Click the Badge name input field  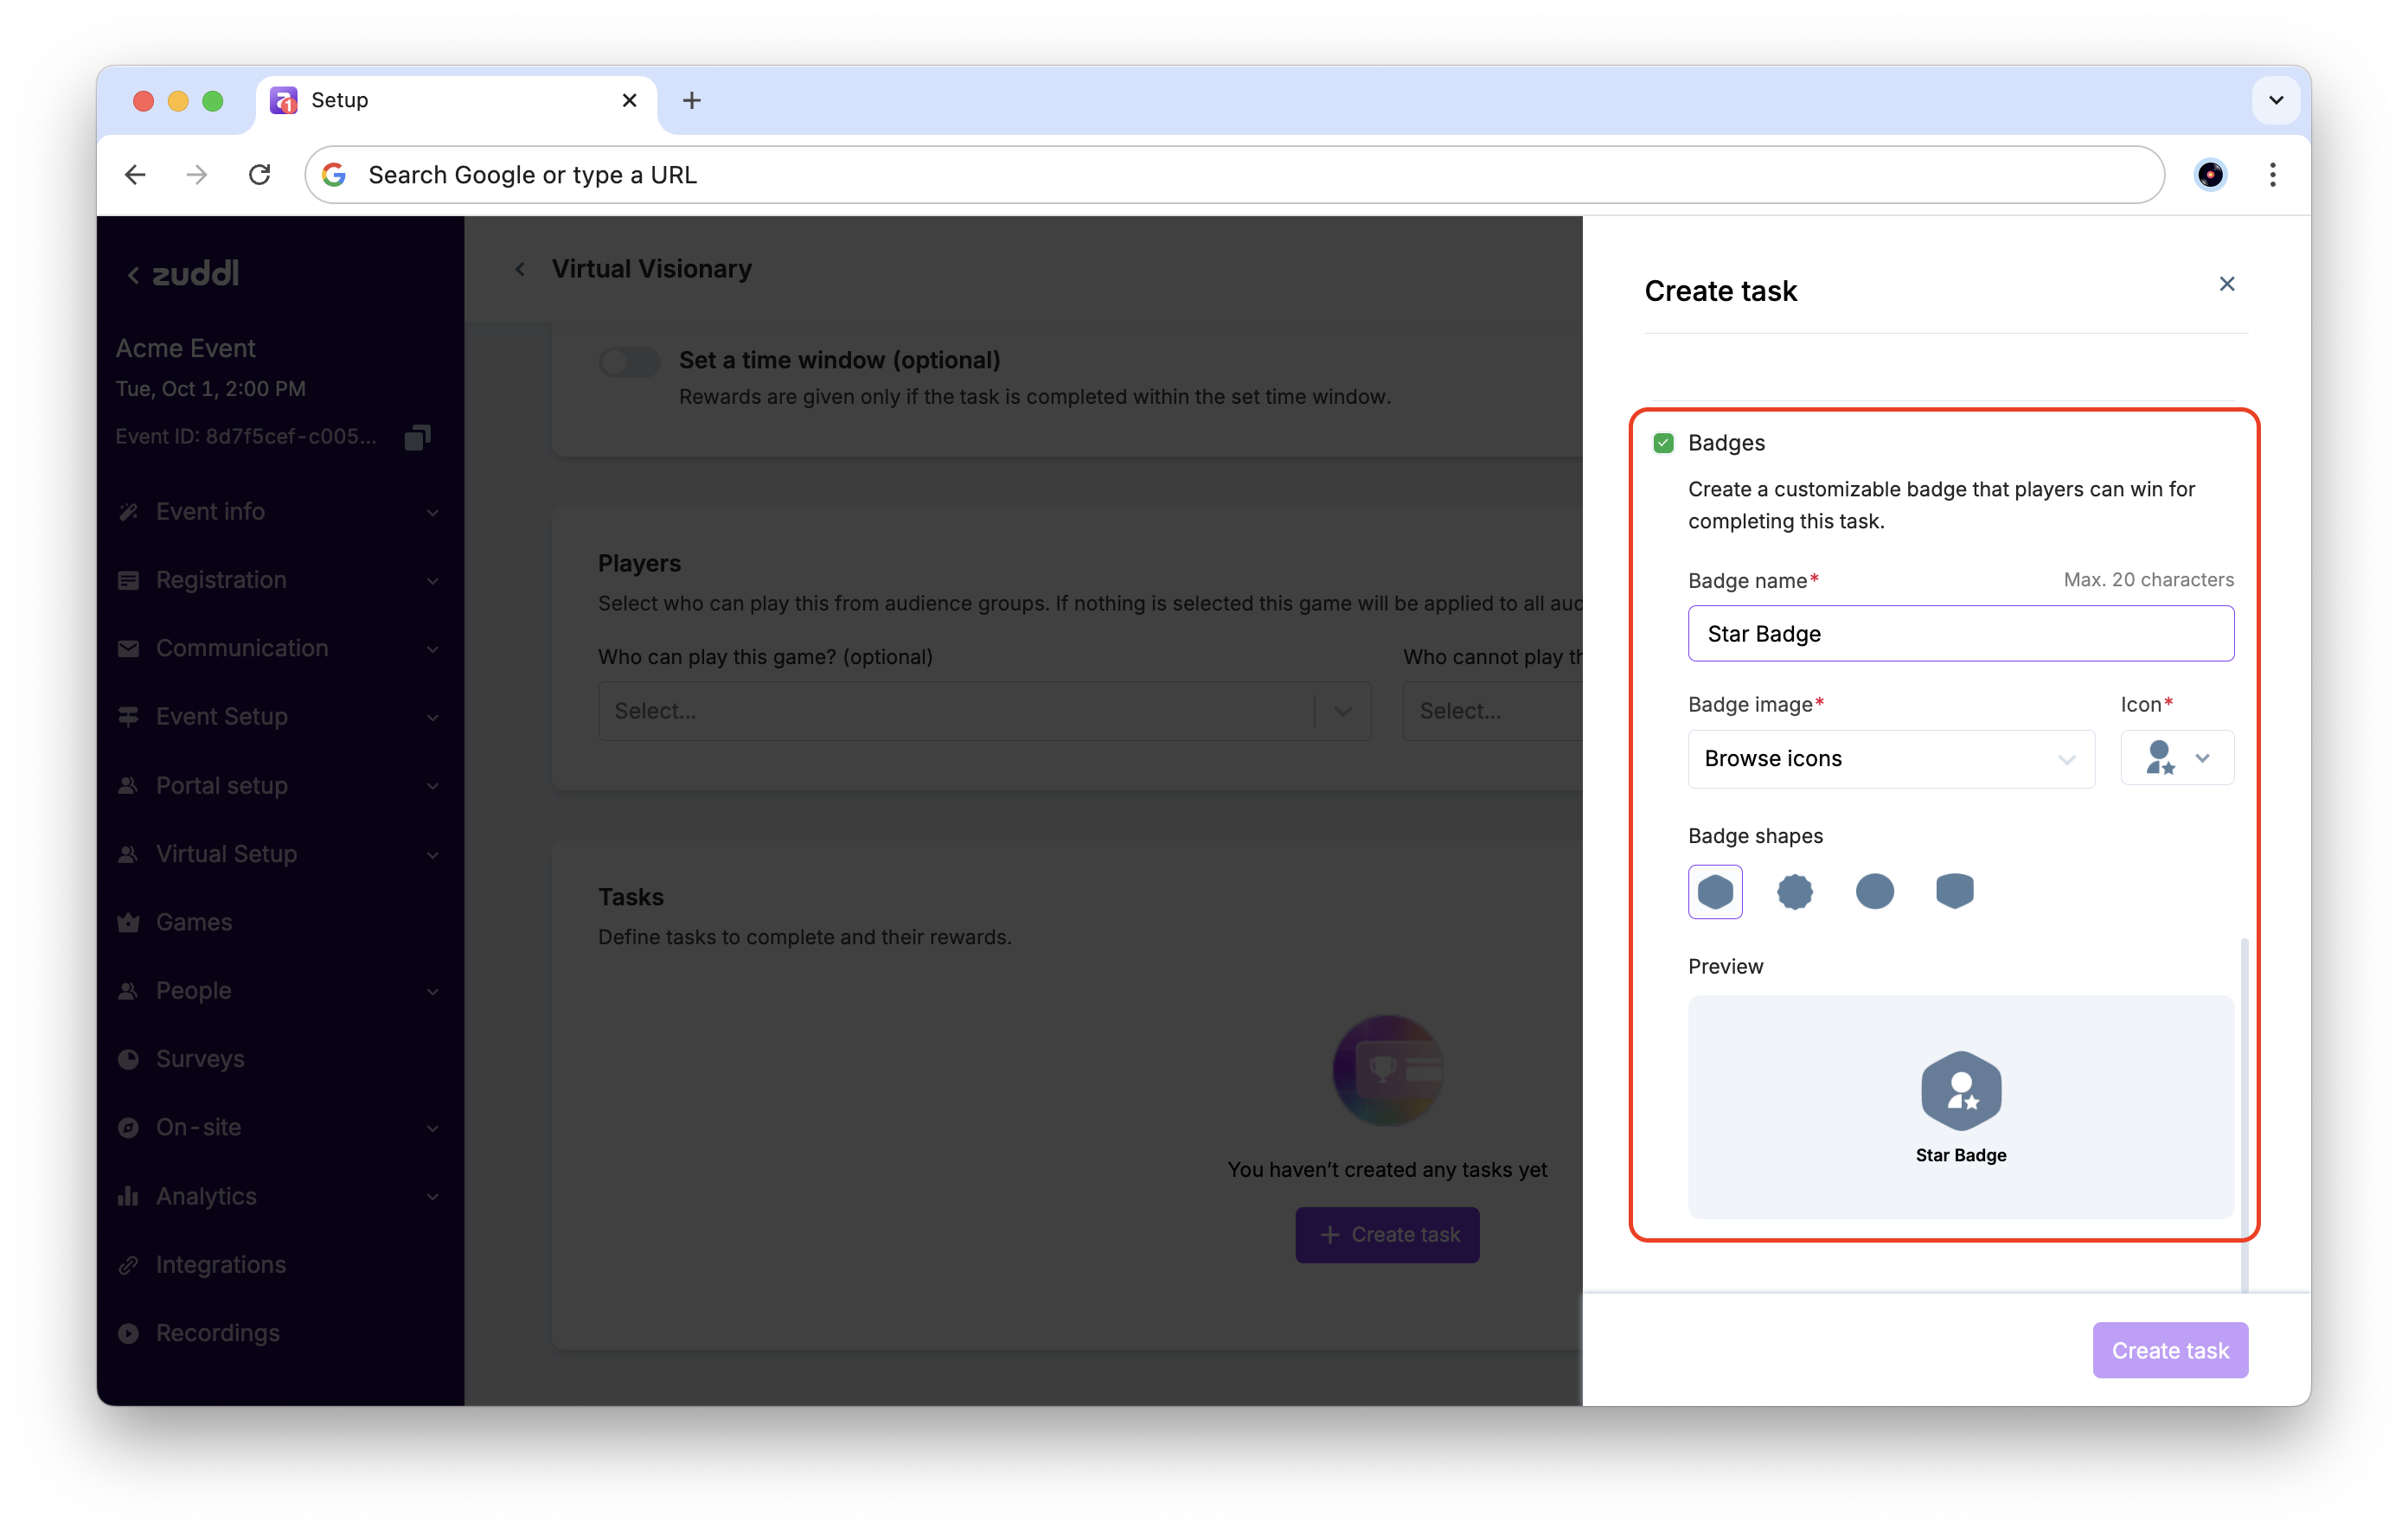pos(1960,634)
